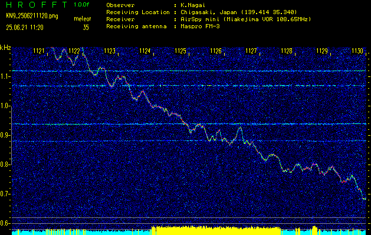The image size is (371, 235).
Task: Click the filename KN9_2506211120.png
Action: (32, 16)
